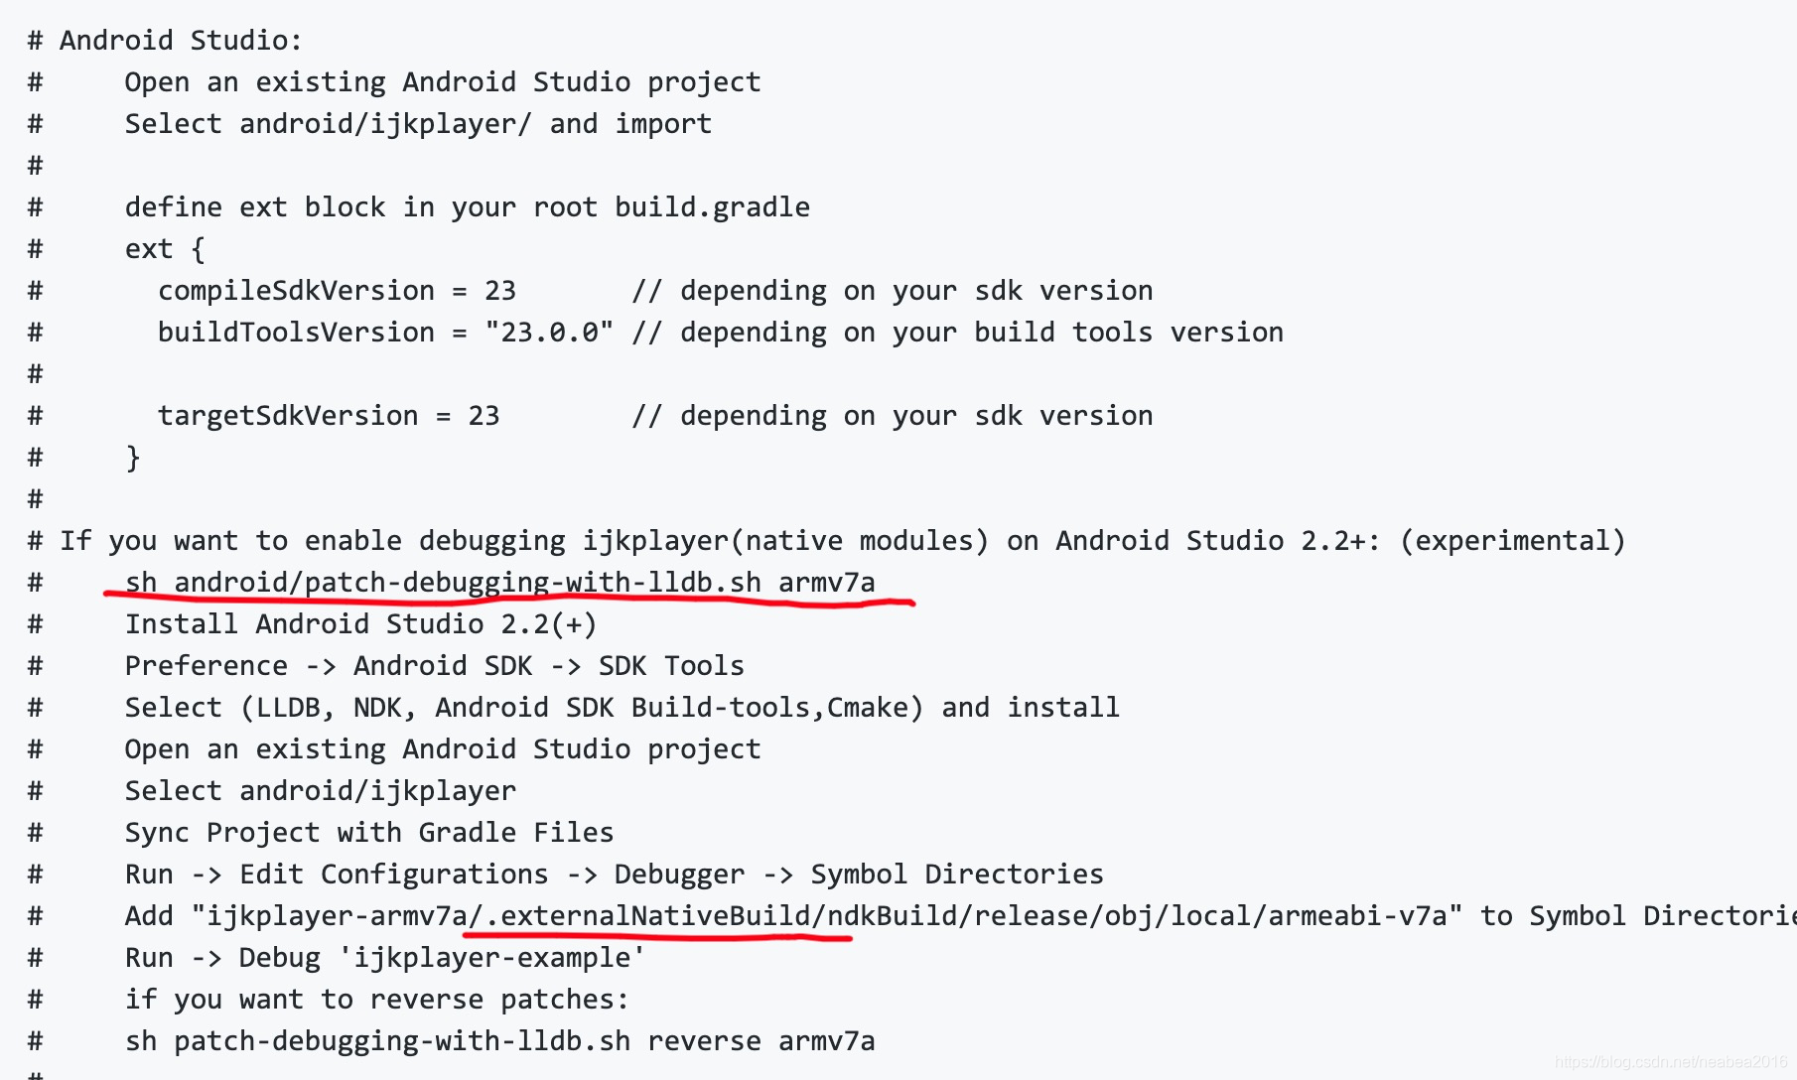Click 'if you want to reverse patches:' line
Image resolution: width=1797 pixels, height=1080 pixels.
click(x=377, y=1000)
